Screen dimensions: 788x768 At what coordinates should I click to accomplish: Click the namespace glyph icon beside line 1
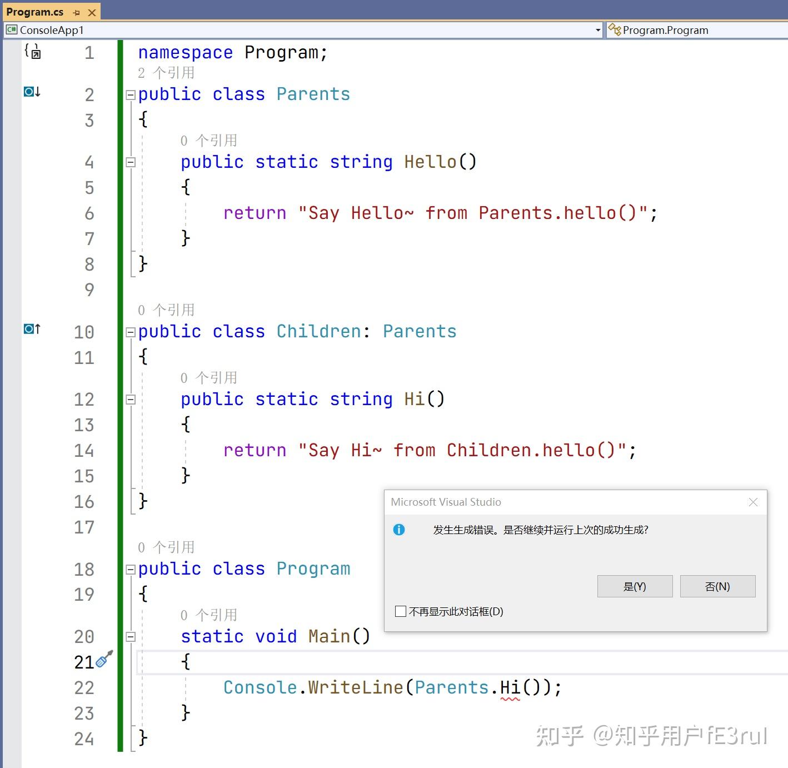coord(32,51)
